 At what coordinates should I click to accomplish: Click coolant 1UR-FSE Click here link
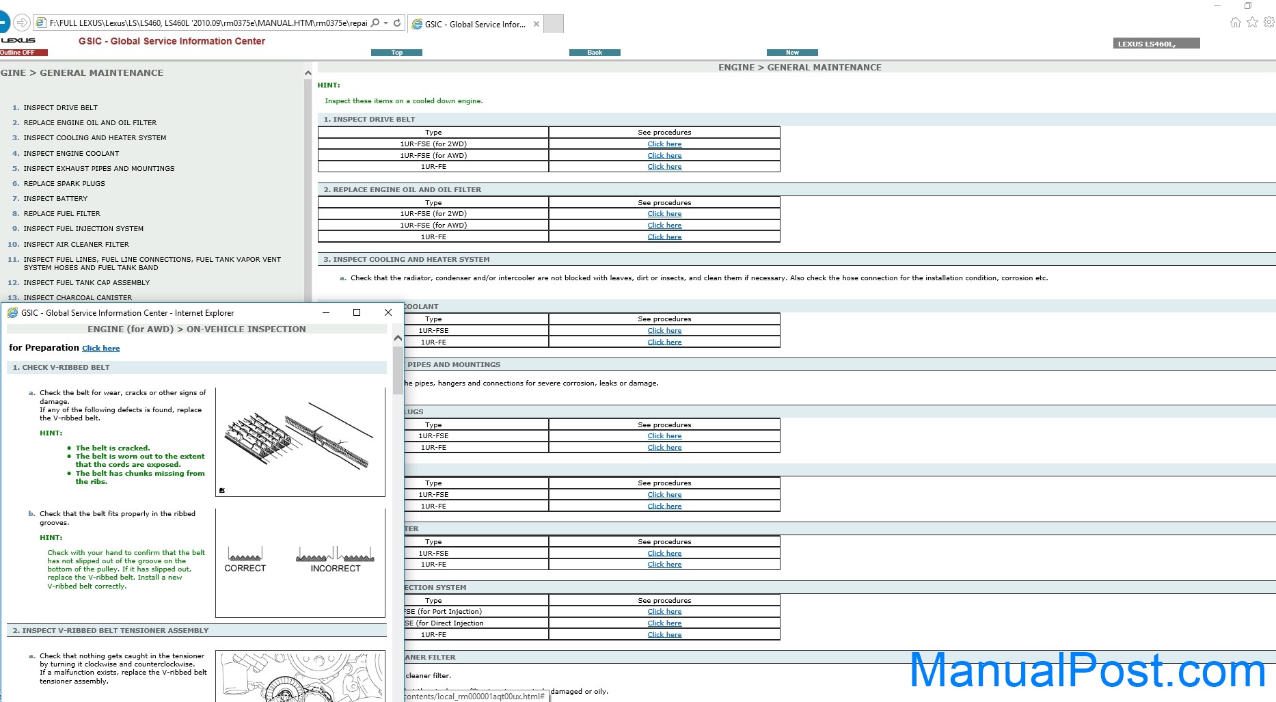[x=664, y=330]
